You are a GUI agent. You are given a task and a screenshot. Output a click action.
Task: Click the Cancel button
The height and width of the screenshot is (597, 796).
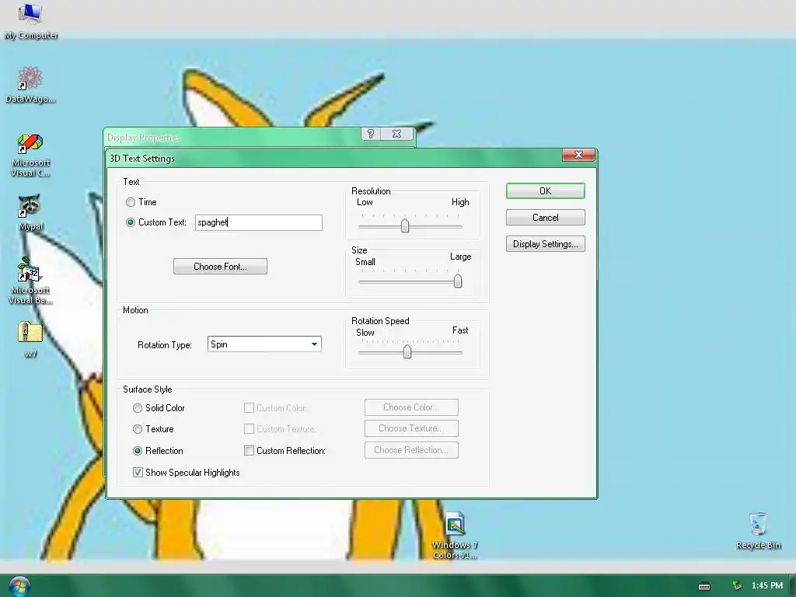pos(545,218)
